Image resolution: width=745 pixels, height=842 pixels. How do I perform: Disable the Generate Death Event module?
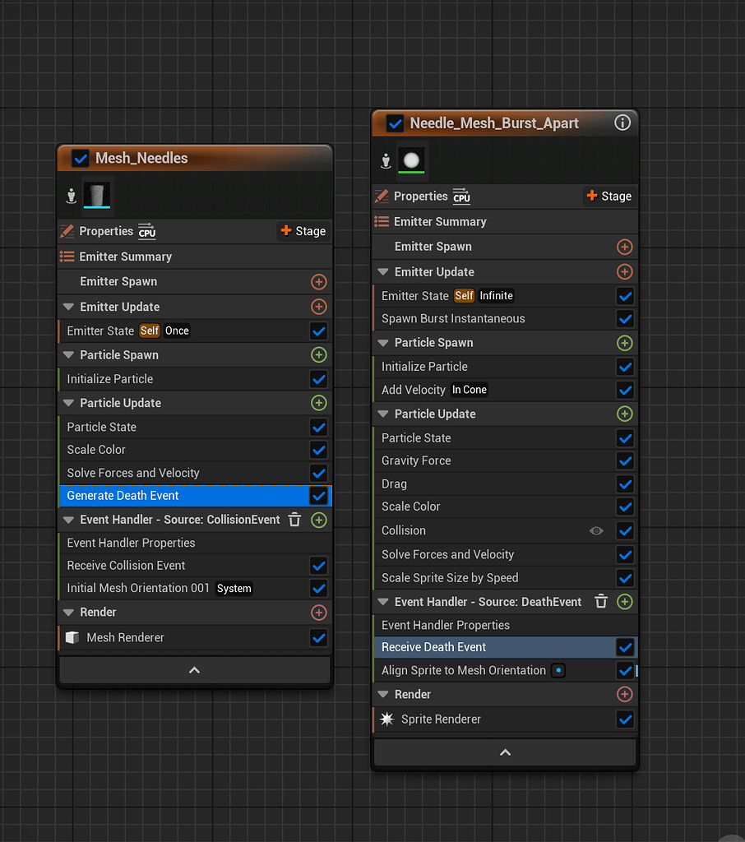tap(318, 496)
